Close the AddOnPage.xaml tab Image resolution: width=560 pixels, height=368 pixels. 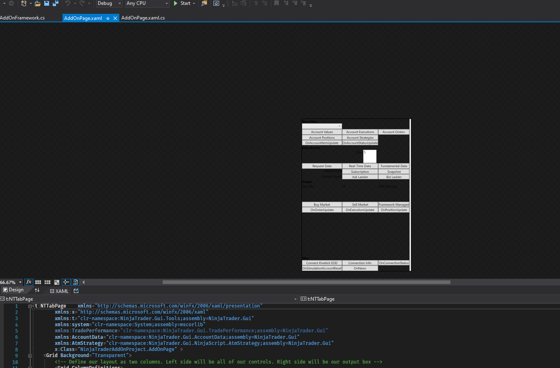115,18
